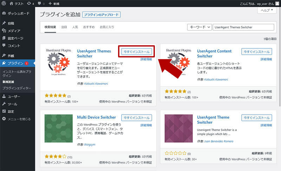Install Multi Device Switcher now
The width and height of the screenshot is (281, 171).
tap(137, 118)
